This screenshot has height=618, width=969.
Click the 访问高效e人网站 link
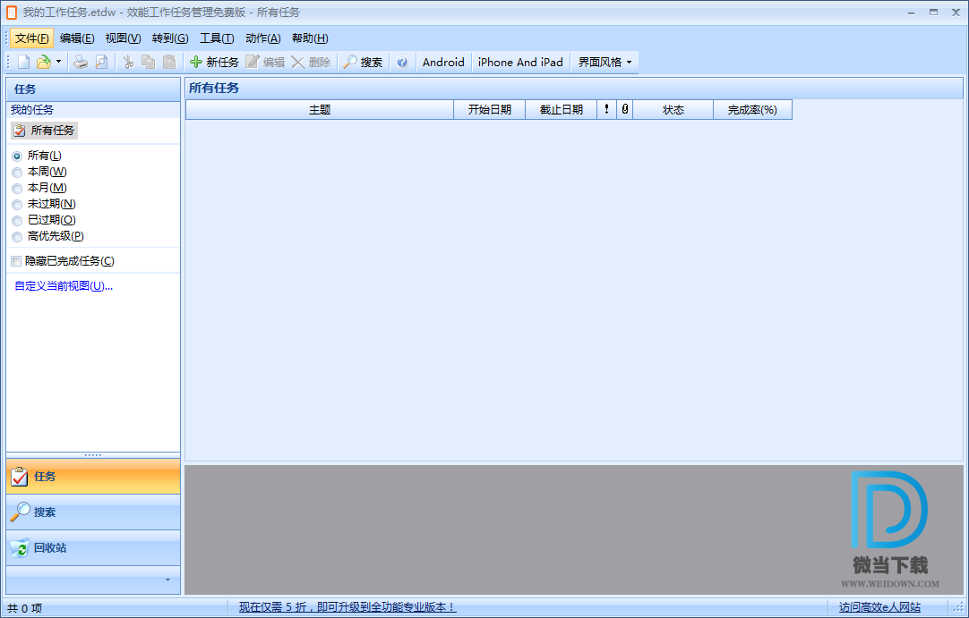click(879, 607)
